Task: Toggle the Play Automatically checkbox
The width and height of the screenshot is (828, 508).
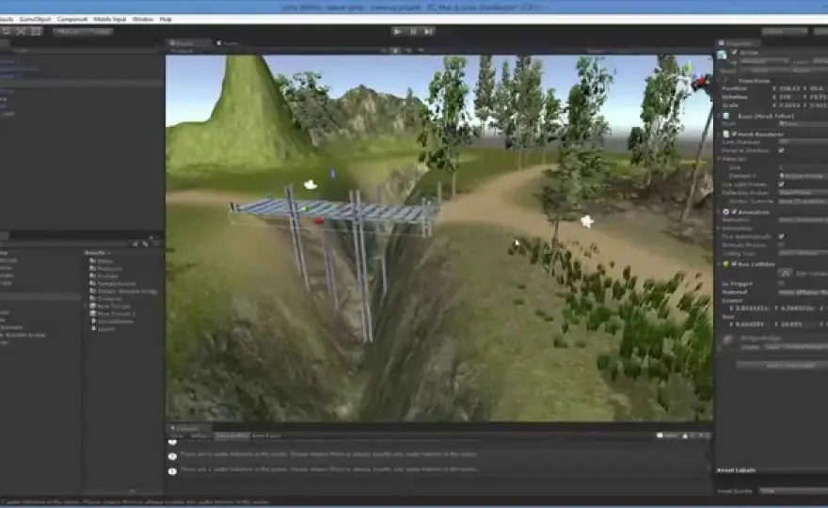Action: click(x=781, y=236)
